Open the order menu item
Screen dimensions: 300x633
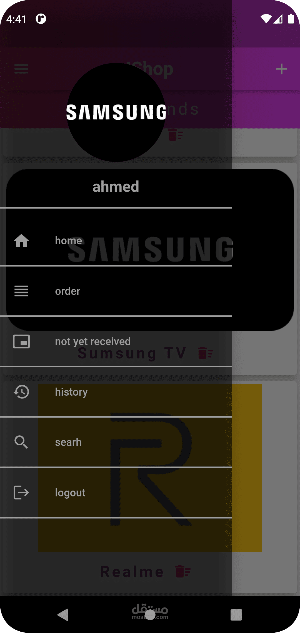tap(116, 291)
